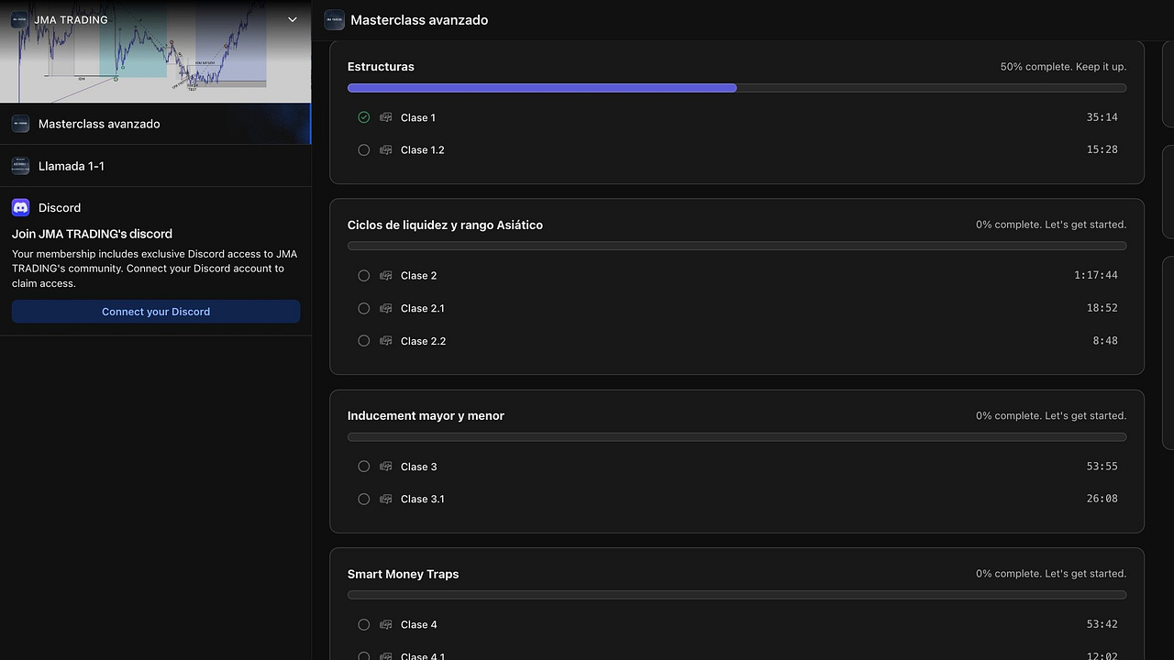The width and height of the screenshot is (1174, 660).
Task: Click the Smart Money Traps progress bar
Action: point(737,595)
